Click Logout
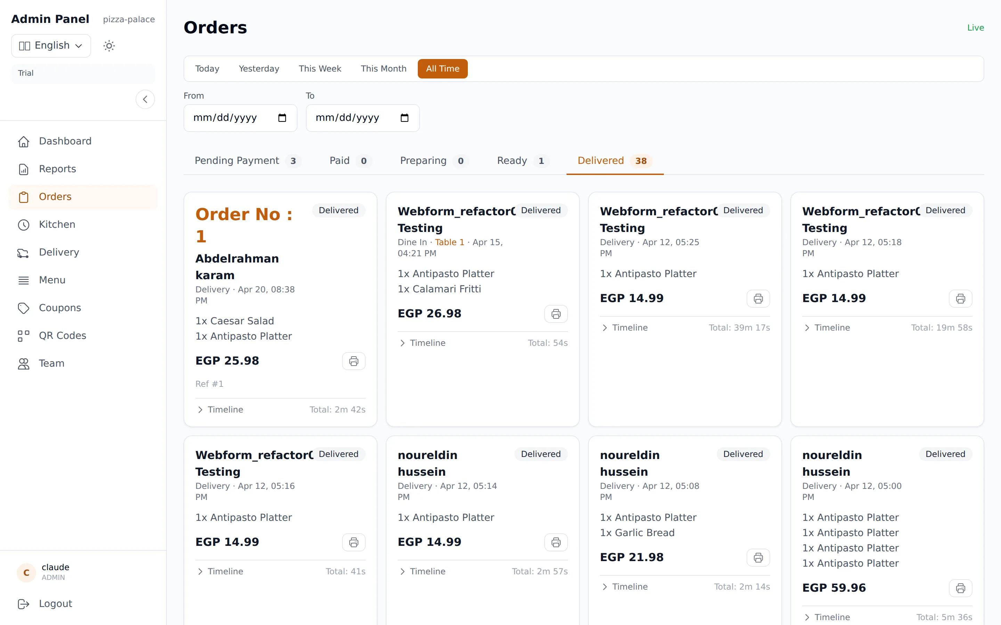This screenshot has width=1001, height=625. click(83, 604)
